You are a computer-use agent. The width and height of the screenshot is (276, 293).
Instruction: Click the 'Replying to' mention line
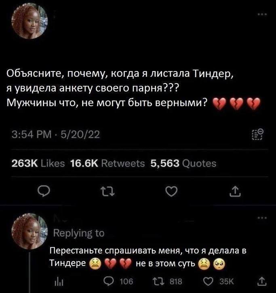click(x=79, y=233)
